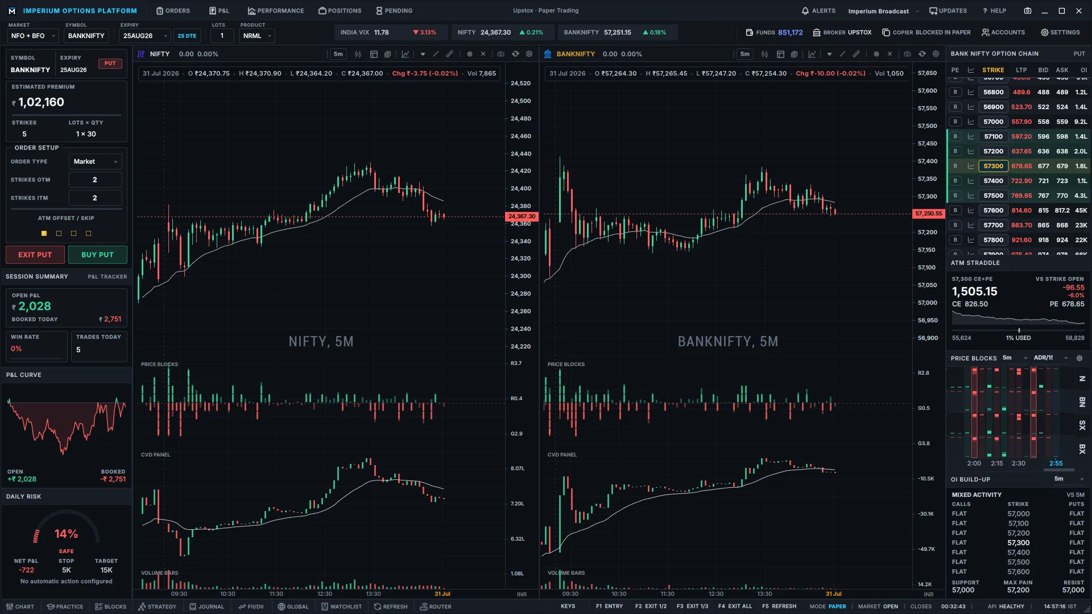1092x614 pixels.
Task: Open Price Blocks panel settings gear
Action: pyautogui.click(x=1079, y=358)
